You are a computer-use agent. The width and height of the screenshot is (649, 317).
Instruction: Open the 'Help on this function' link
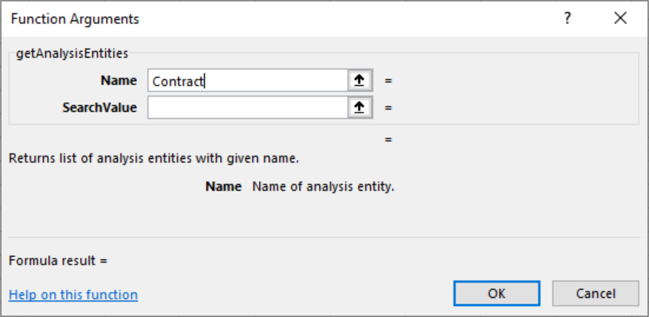(73, 295)
